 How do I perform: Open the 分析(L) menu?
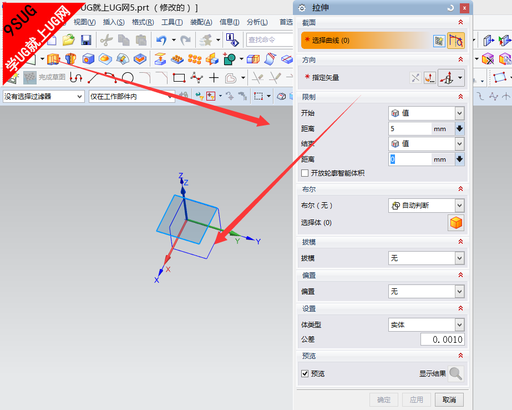tap(257, 22)
